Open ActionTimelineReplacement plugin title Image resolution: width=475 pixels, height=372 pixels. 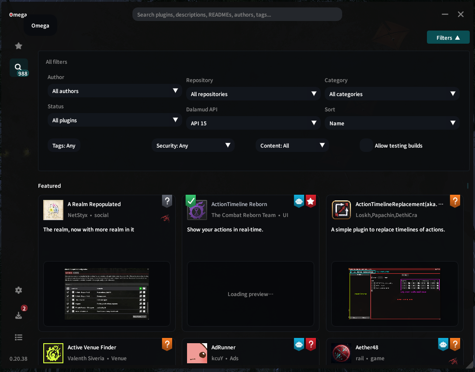coord(399,204)
